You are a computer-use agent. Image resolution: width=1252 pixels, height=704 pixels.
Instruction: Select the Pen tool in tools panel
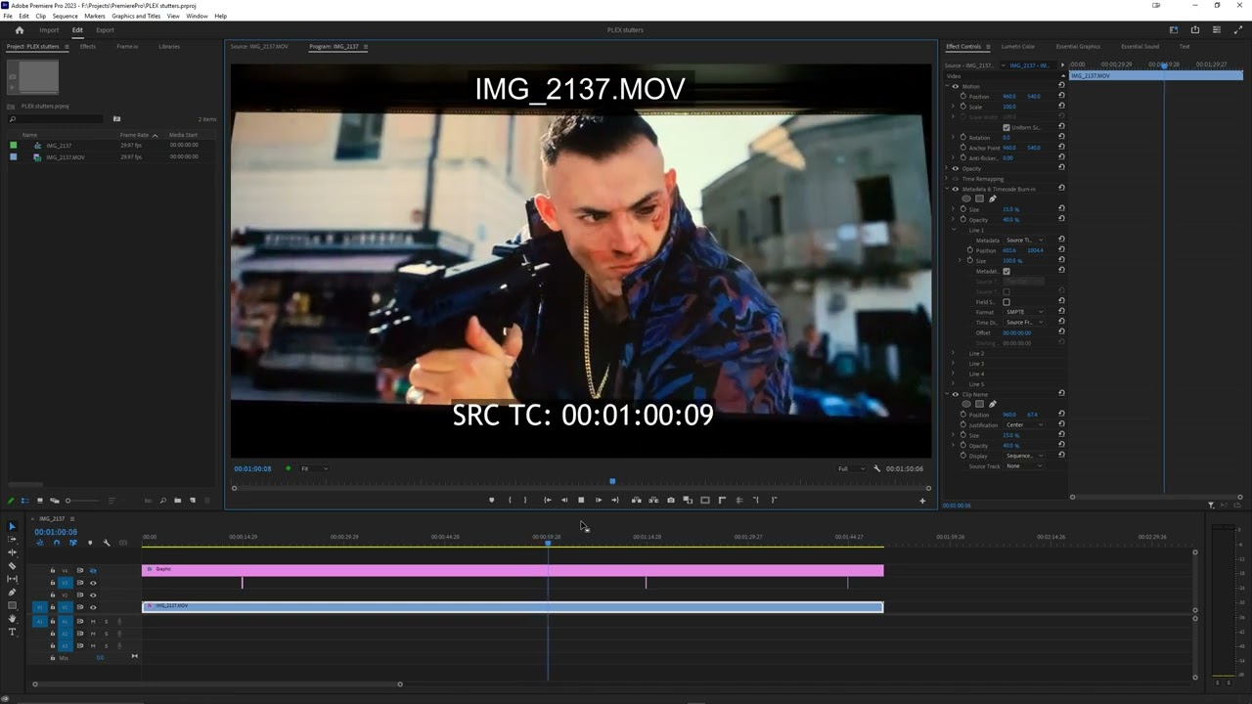[12, 593]
